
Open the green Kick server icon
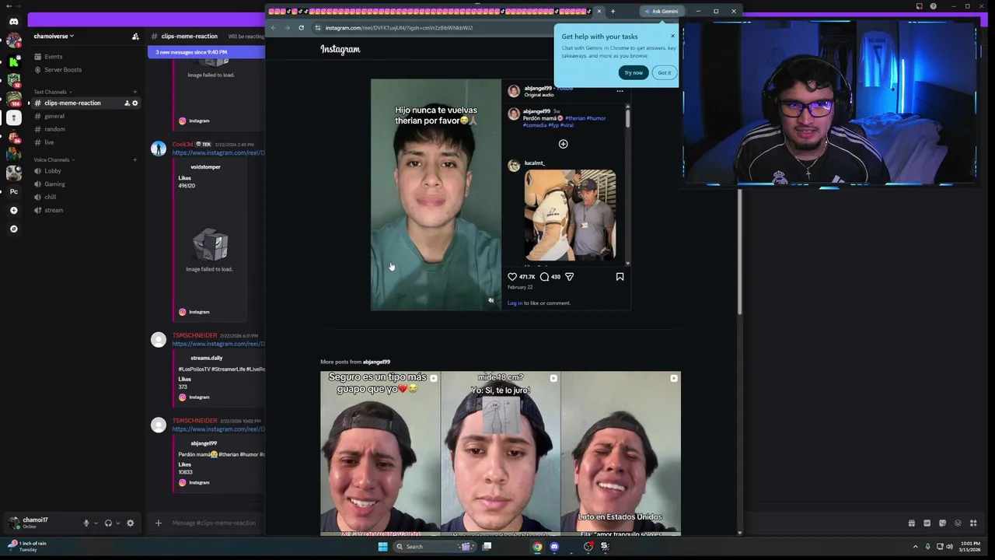pos(13,61)
